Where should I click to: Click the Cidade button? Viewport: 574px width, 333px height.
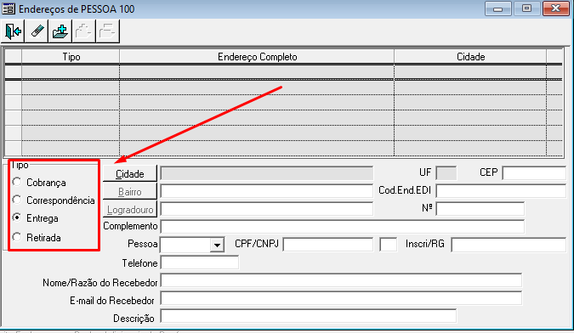tap(130, 173)
